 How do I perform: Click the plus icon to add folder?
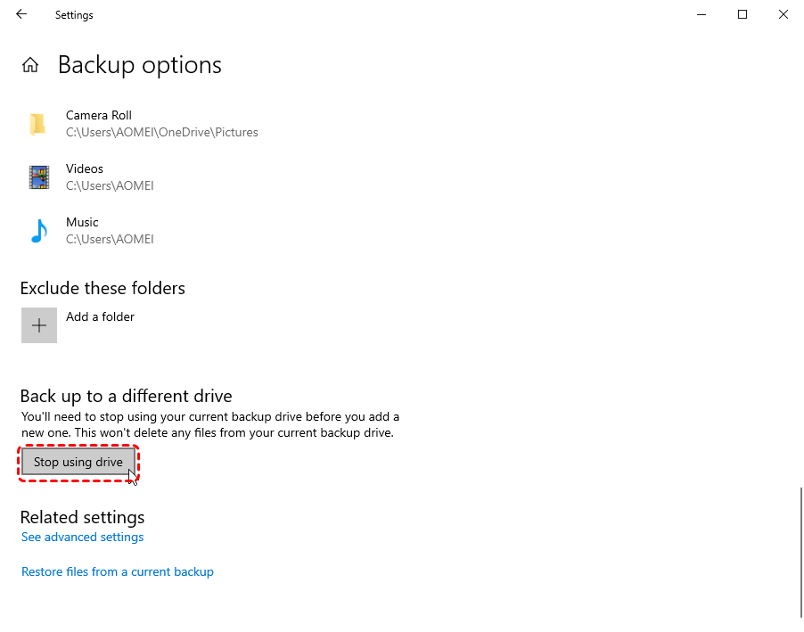coord(39,325)
